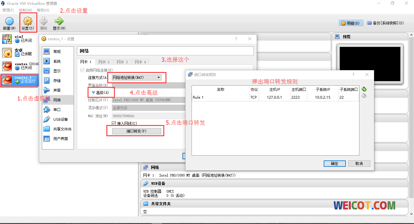The image size is (414, 224).
Task: Click the guest port 22 cell
Action: (349, 97)
